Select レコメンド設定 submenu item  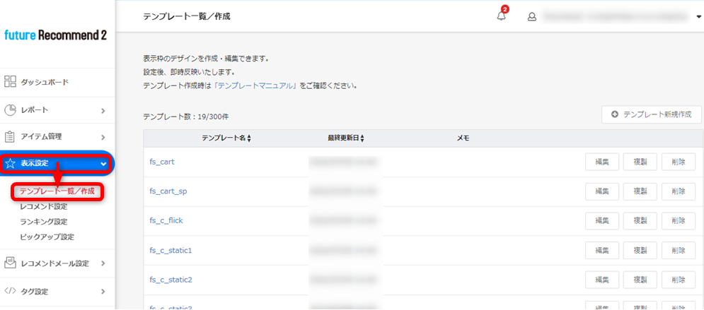click(x=44, y=206)
